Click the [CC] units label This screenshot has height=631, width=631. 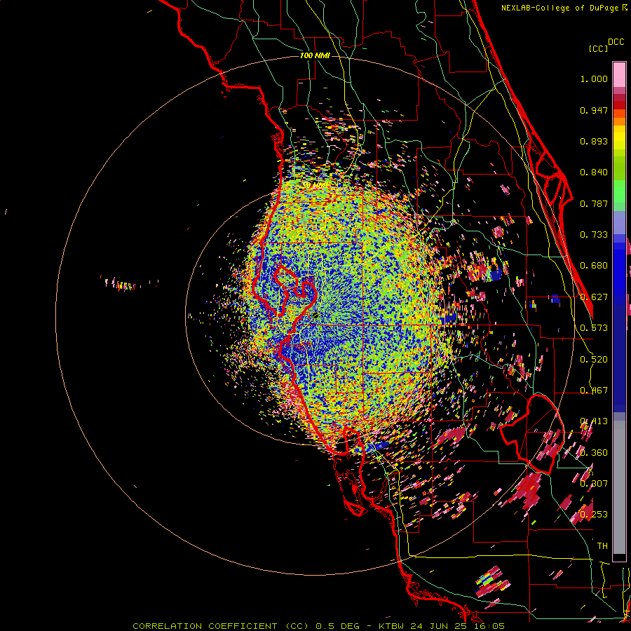(x=599, y=48)
